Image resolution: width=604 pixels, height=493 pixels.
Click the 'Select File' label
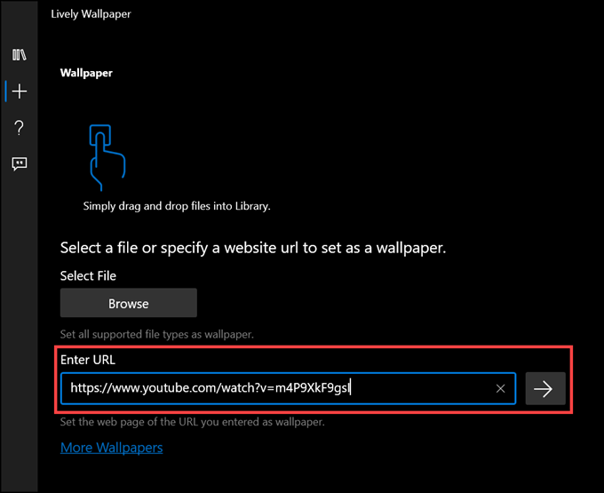point(88,275)
